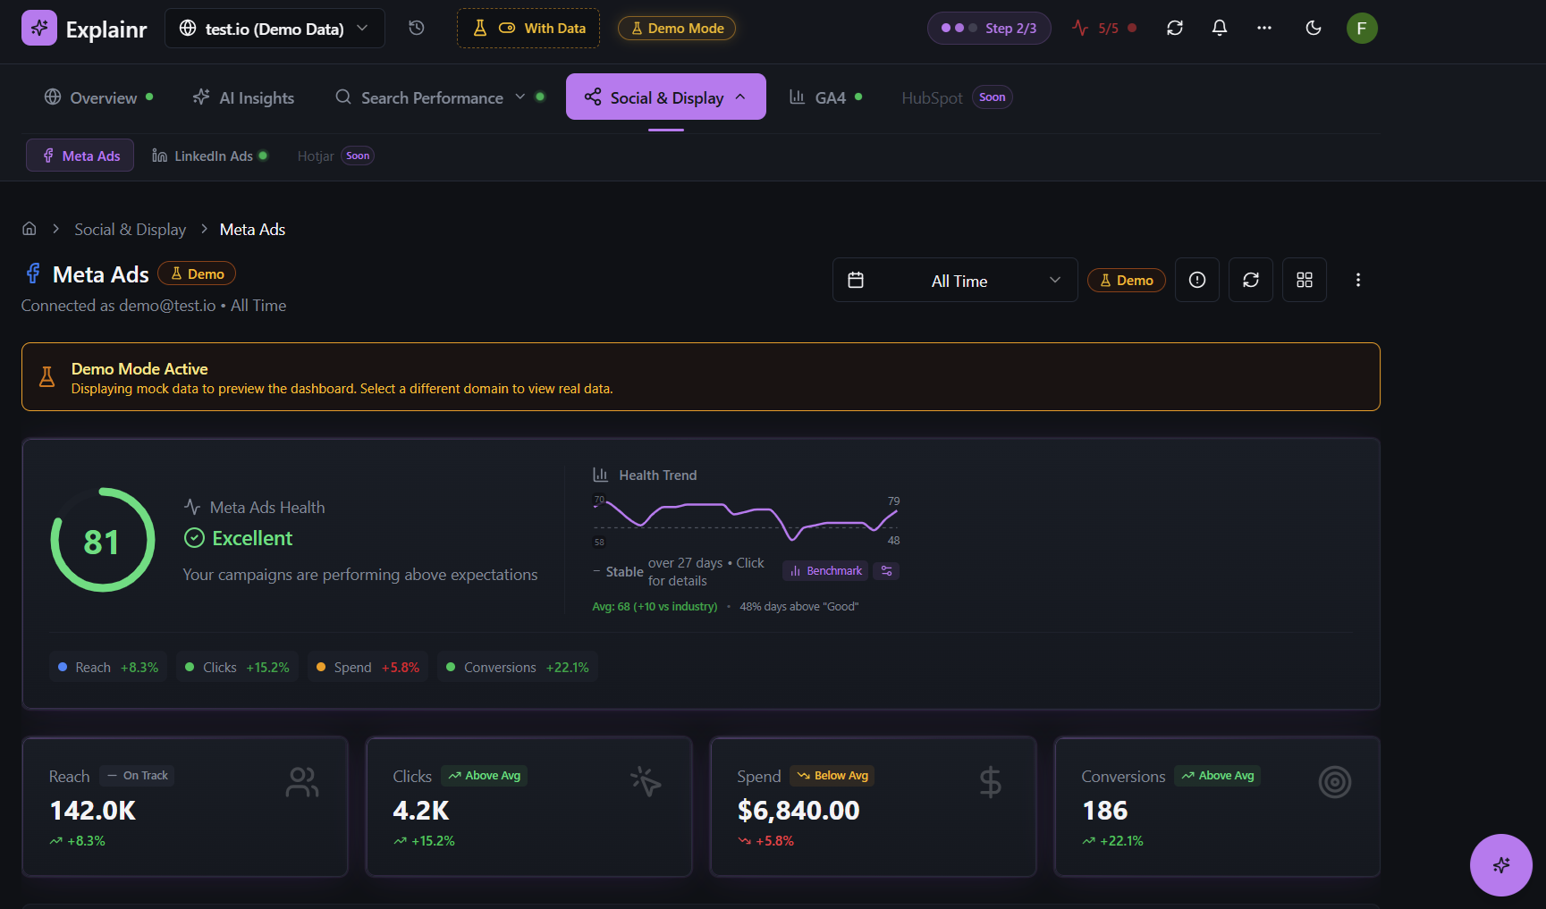Screen dimensions: 1546x909
Task: Click the calendar icon in date picker
Action: tap(856, 281)
